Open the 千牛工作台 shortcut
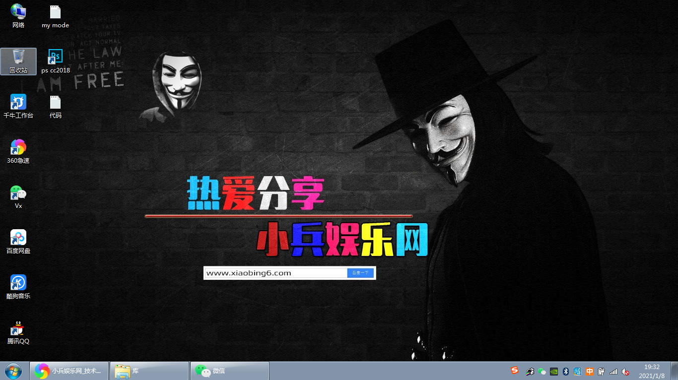The width and height of the screenshot is (678, 380). (x=18, y=106)
